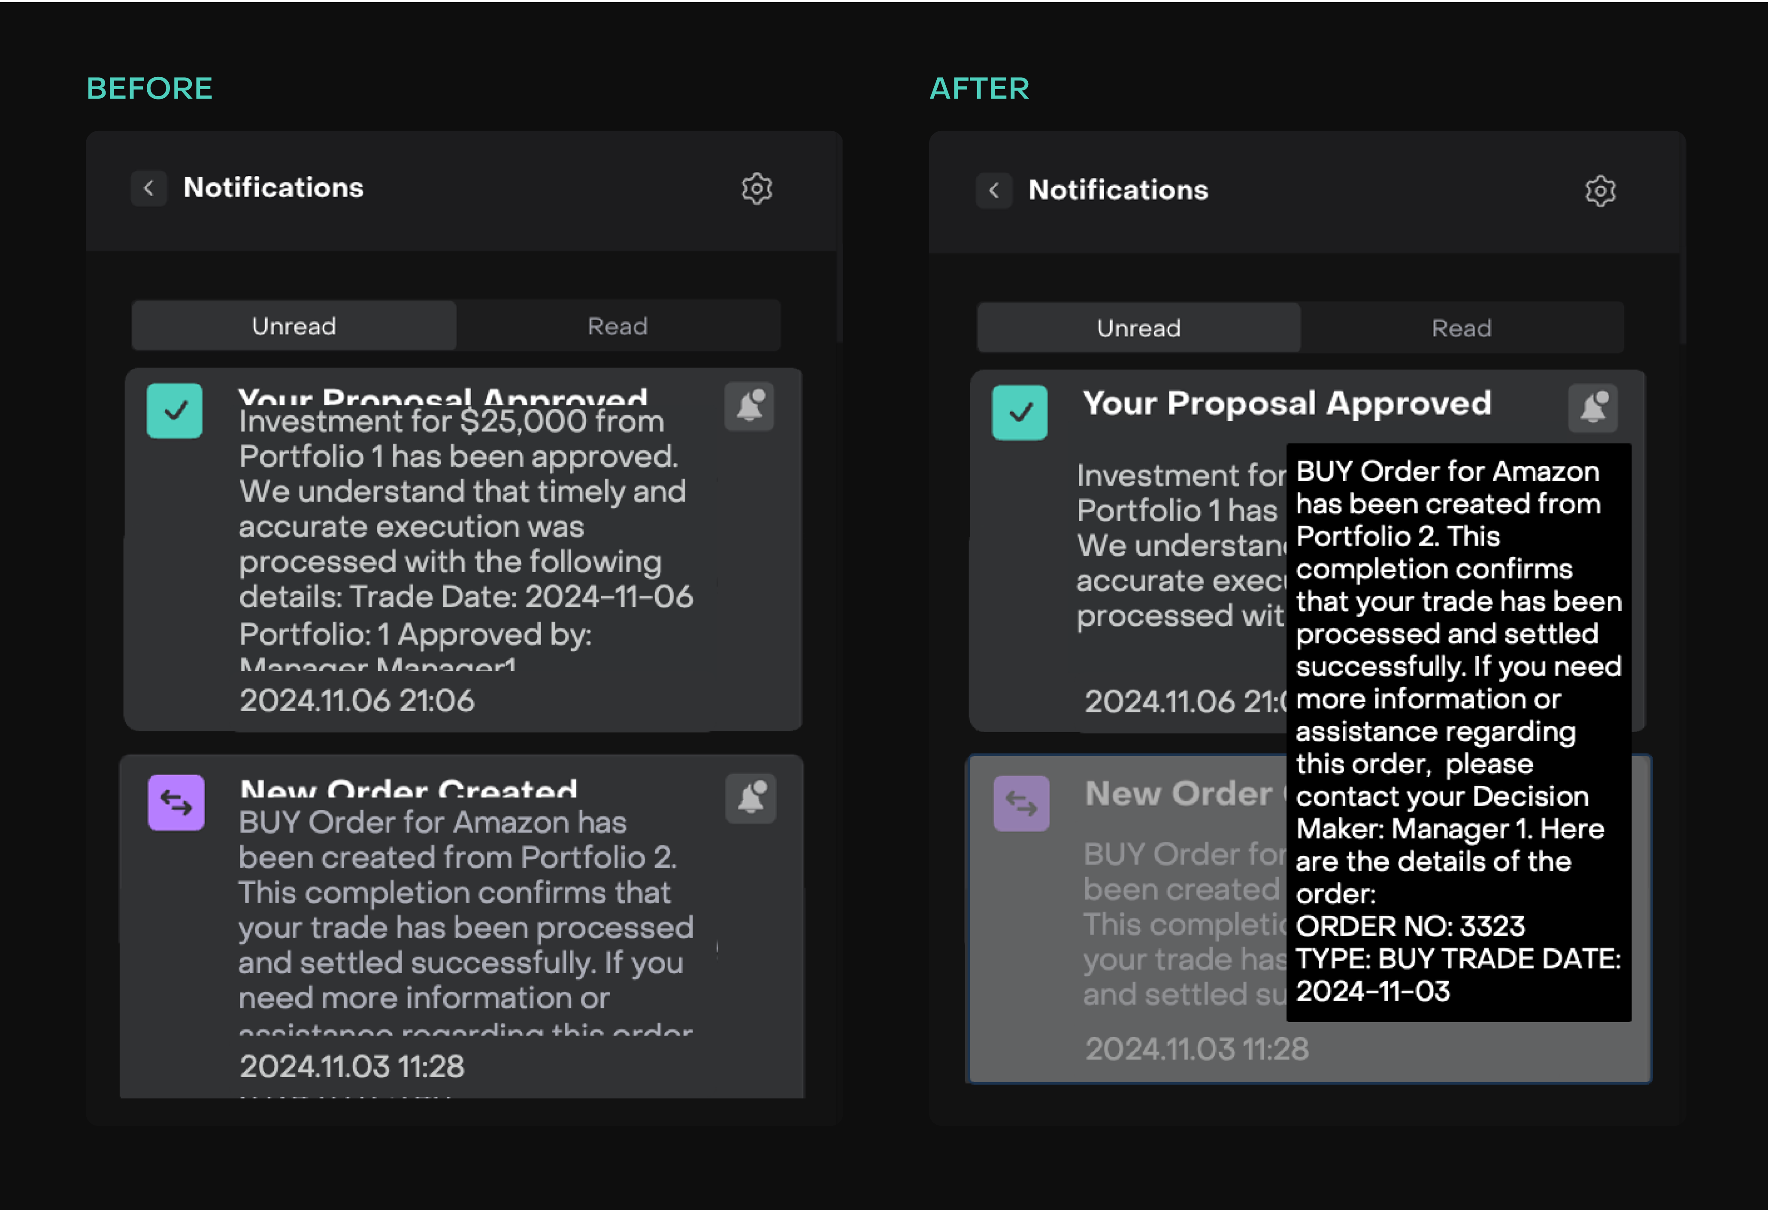1768x1210 pixels.
Task: Open settings gear in the AFTER panel
Action: (1600, 191)
